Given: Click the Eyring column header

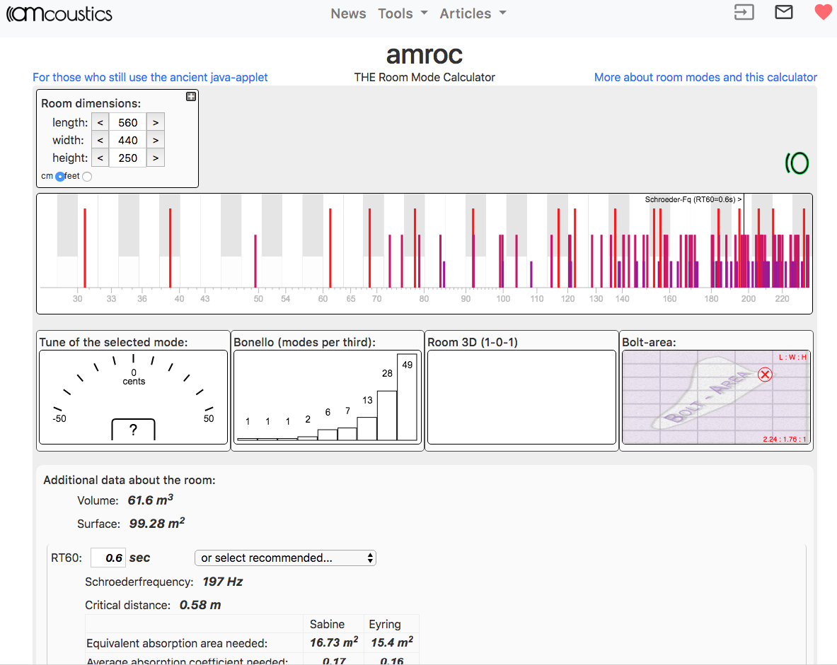Looking at the screenshot, I should [385, 625].
